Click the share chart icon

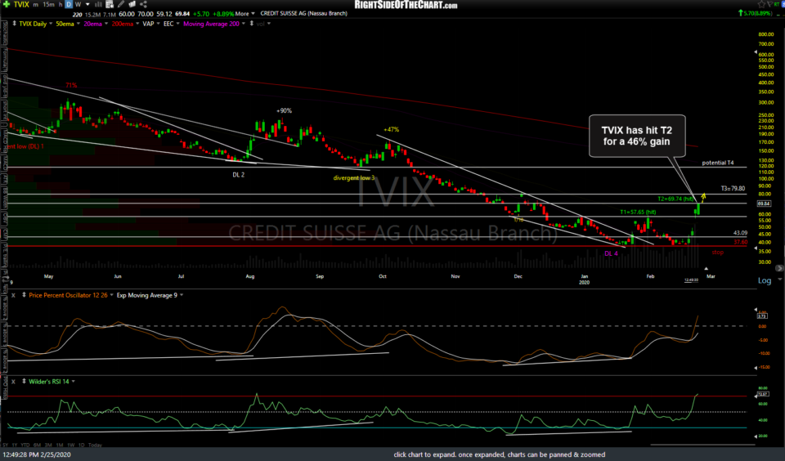[x=143, y=4]
